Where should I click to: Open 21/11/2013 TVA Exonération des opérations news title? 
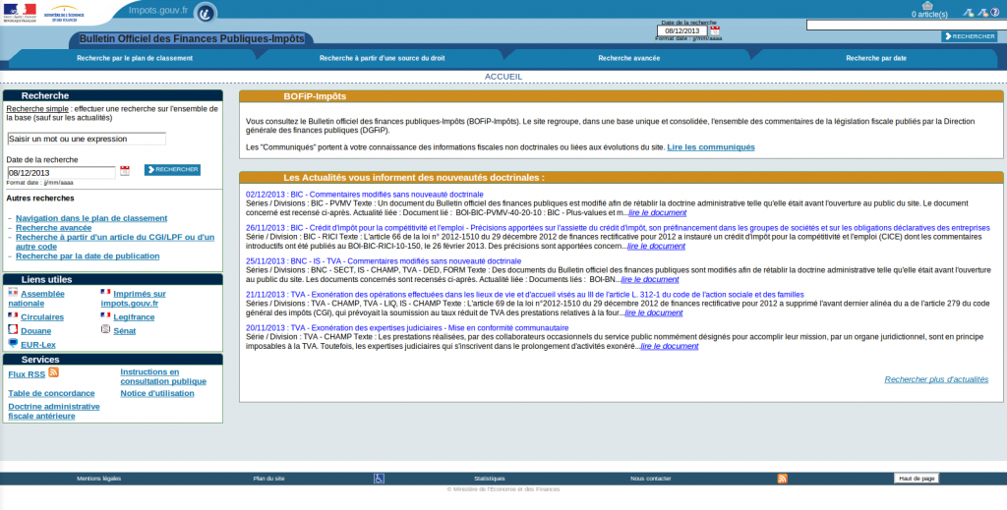click(525, 295)
